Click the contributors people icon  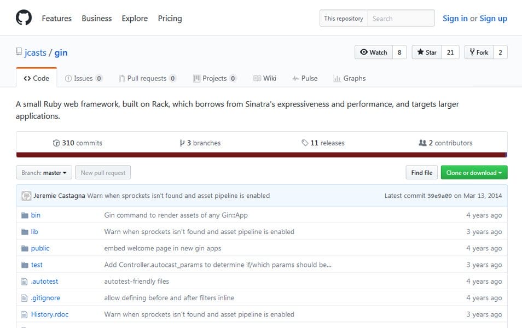(x=422, y=143)
